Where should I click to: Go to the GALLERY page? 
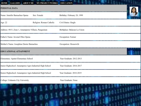15,3
